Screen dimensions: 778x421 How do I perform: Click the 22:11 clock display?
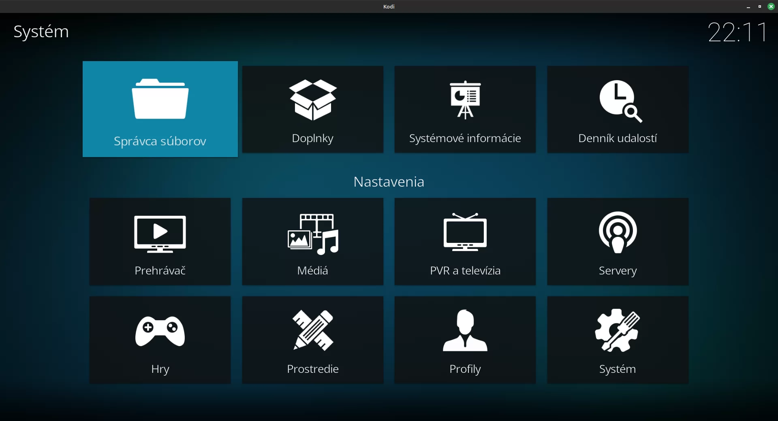point(737,32)
